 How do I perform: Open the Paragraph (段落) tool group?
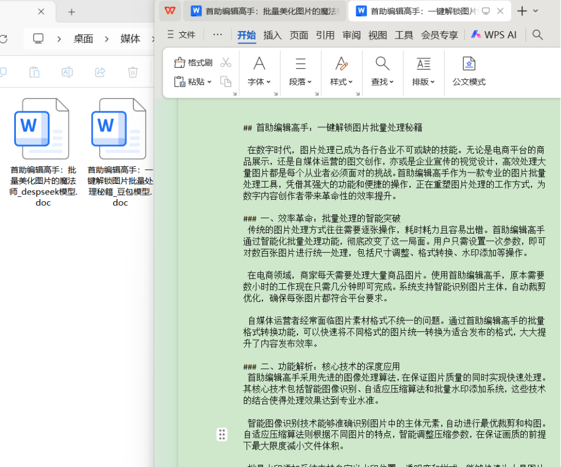click(x=300, y=71)
